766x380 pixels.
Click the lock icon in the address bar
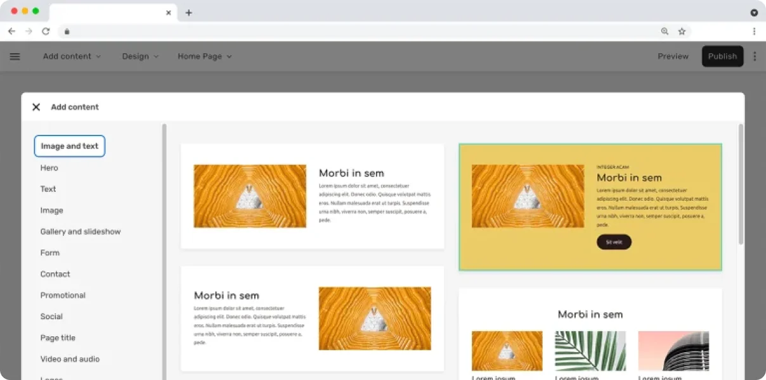(x=67, y=31)
